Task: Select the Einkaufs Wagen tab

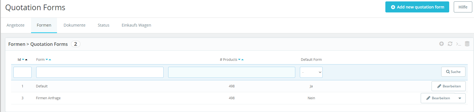Action: [136, 25]
